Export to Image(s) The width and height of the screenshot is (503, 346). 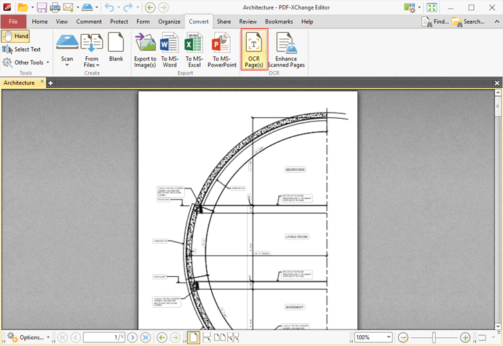145,50
